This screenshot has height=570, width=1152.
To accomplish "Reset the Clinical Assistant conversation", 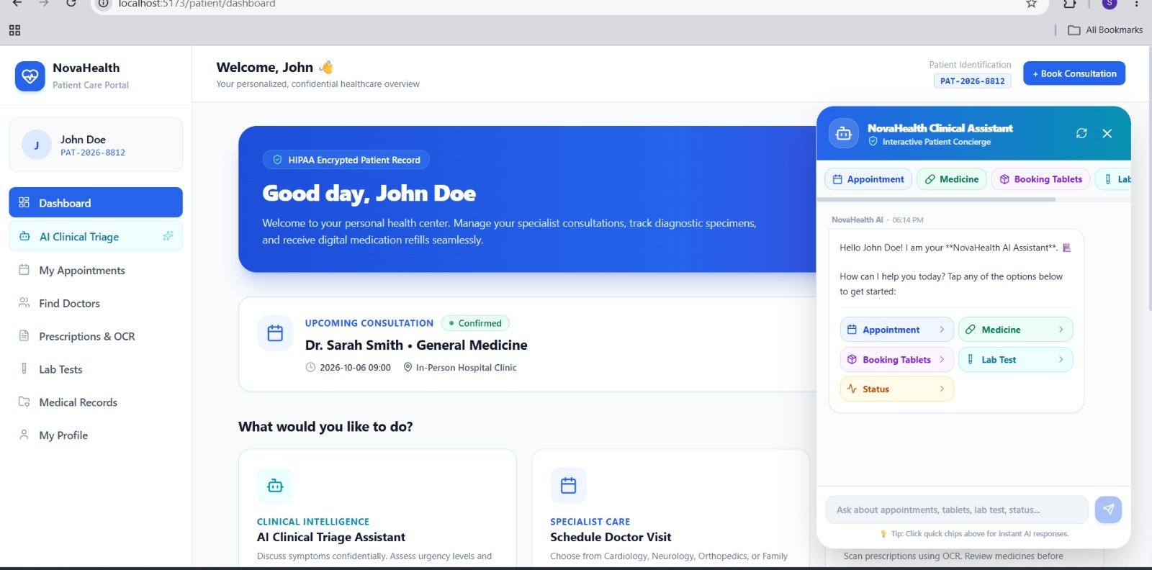I will pos(1081,133).
